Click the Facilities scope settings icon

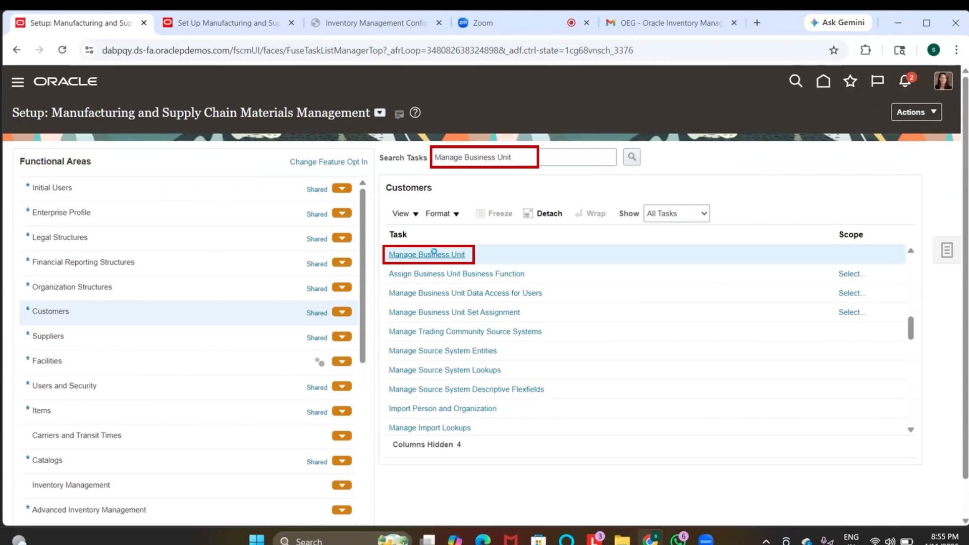(319, 362)
